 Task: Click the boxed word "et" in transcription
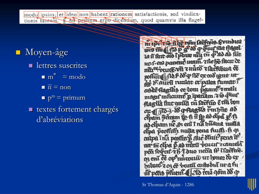coord(61,14)
